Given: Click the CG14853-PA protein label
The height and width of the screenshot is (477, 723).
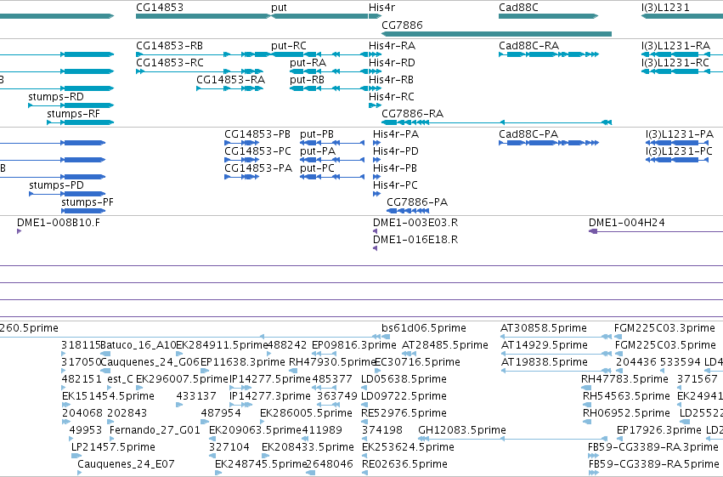Looking at the screenshot, I should tap(258, 168).
